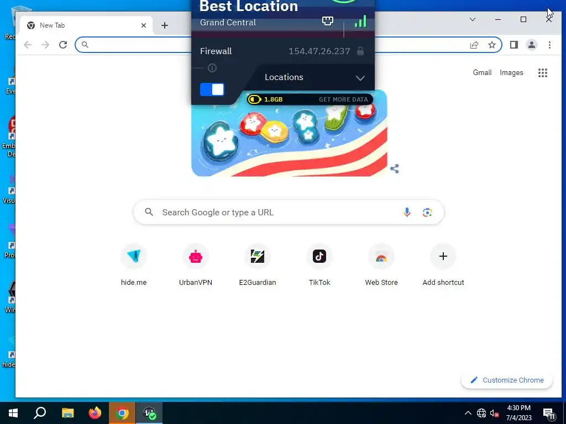
Task: Click Customize Chrome button
Action: point(507,380)
